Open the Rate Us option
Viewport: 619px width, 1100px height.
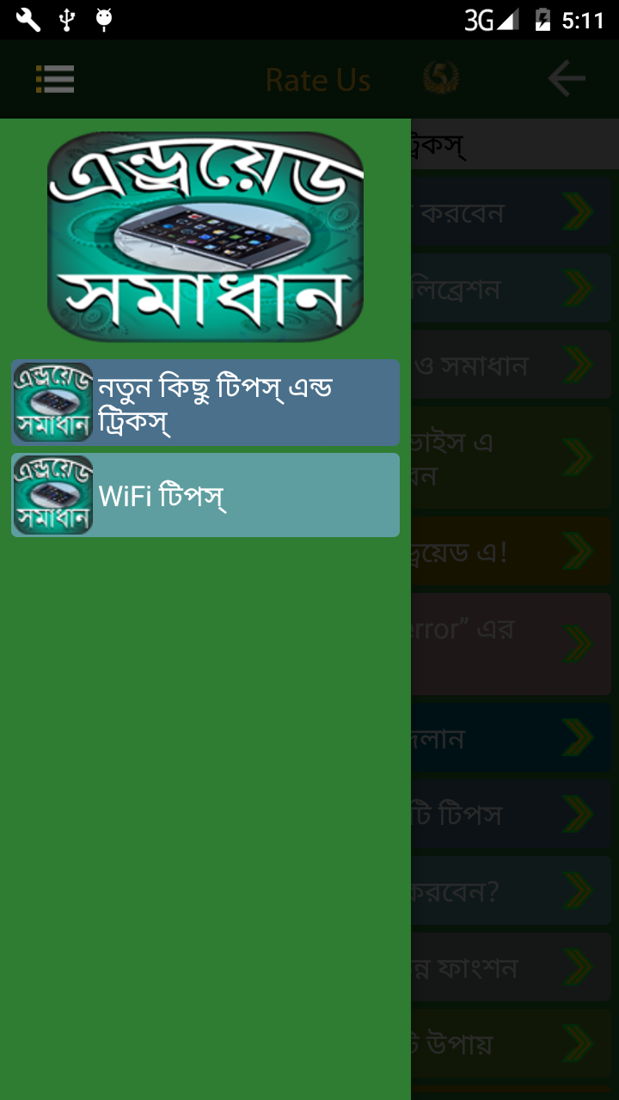(x=318, y=80)
